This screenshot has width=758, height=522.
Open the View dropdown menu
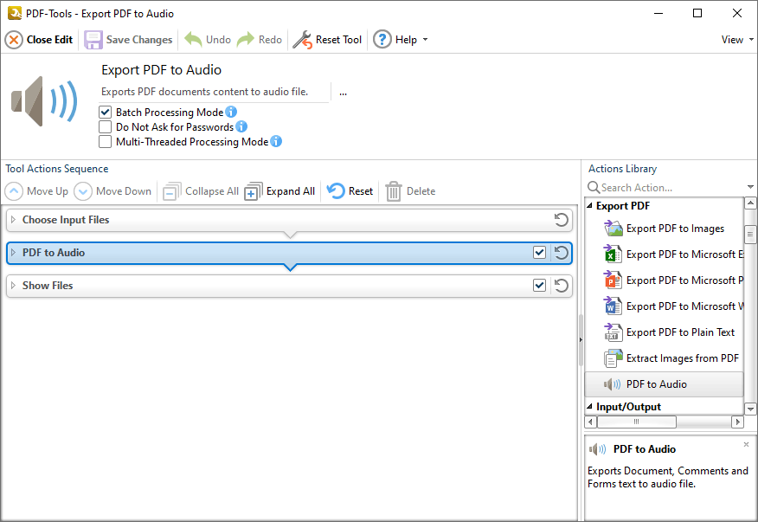[737, 40]
